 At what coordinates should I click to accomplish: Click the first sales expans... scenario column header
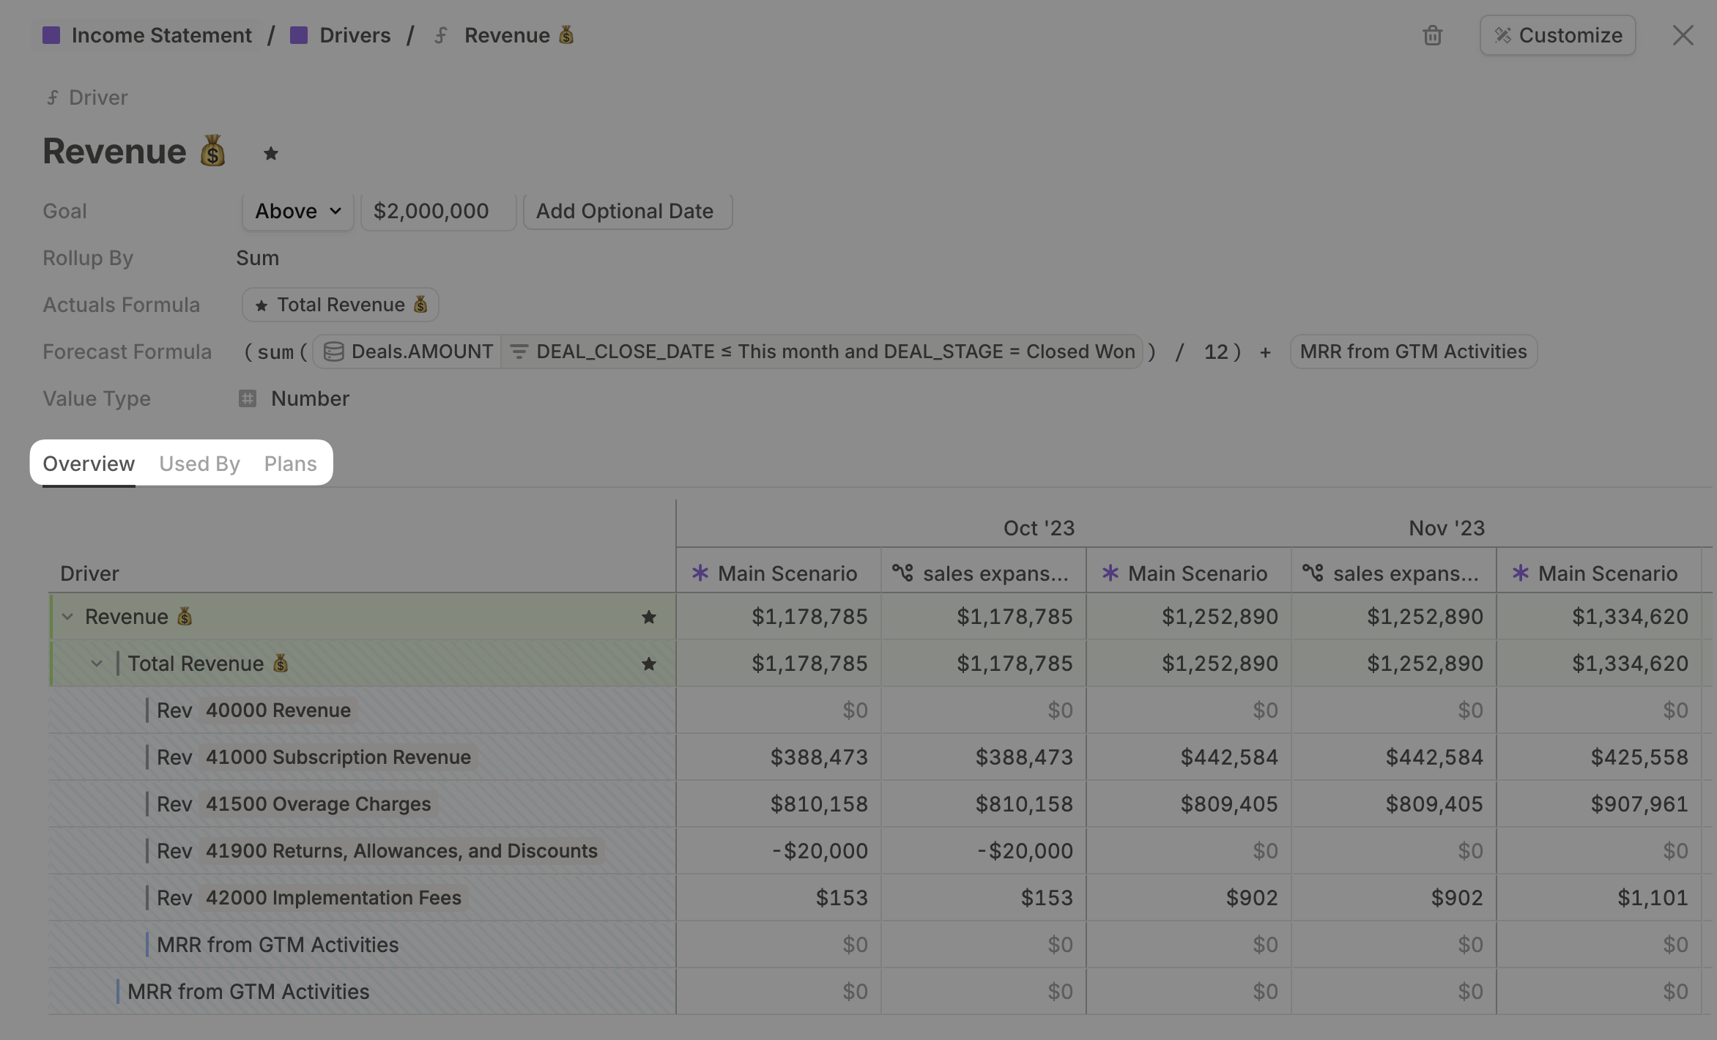984,573
